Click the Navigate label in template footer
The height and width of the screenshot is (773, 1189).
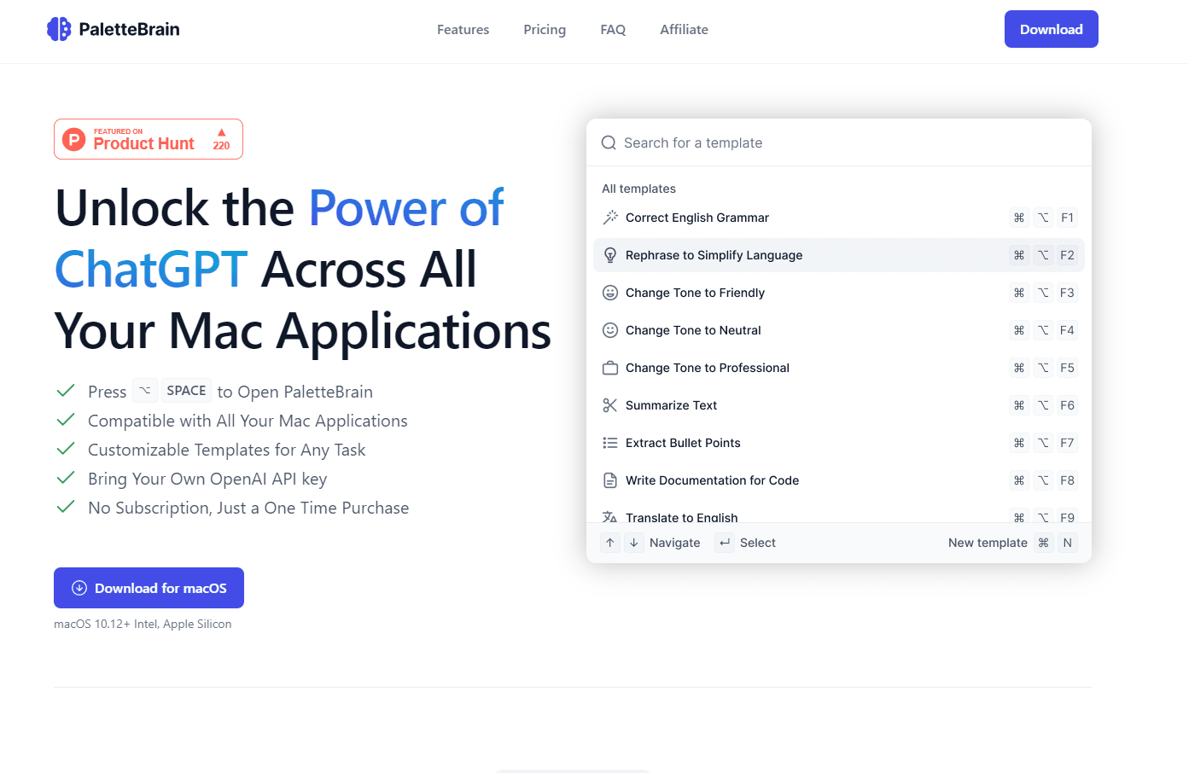[674, 543]
